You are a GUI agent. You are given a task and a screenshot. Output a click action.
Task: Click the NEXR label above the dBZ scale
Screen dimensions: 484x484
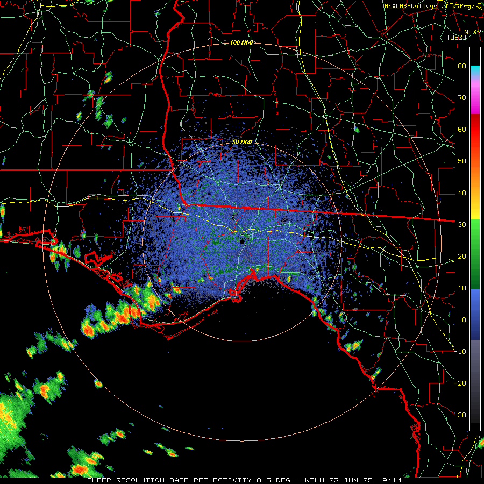pyautogui.click(x=473, y=32)
